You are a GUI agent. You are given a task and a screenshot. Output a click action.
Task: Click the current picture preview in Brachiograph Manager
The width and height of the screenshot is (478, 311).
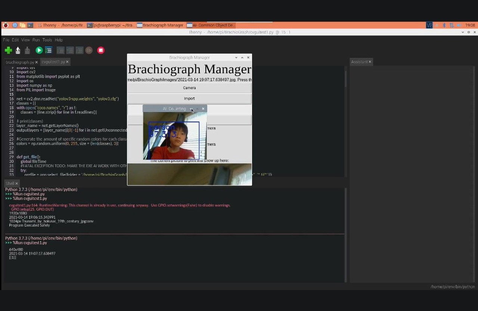[x=189, y=174]
